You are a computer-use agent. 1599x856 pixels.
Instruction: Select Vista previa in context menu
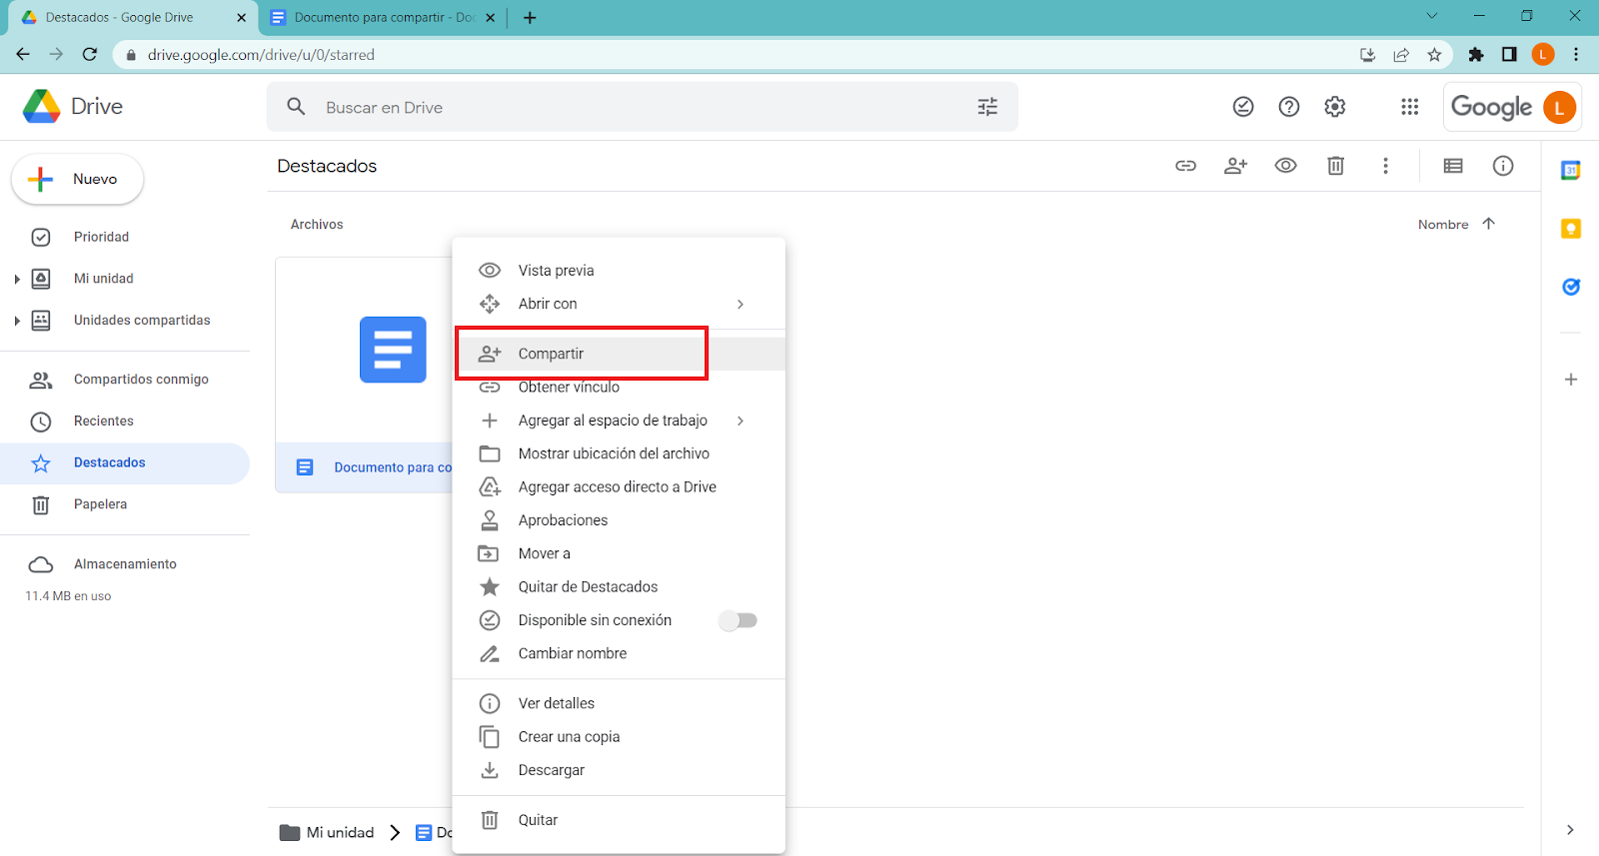point(619,271)
